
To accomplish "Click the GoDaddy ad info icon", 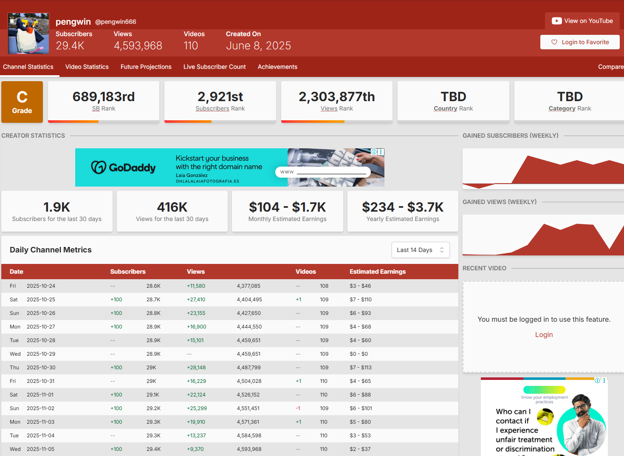I will coord(374,152).
